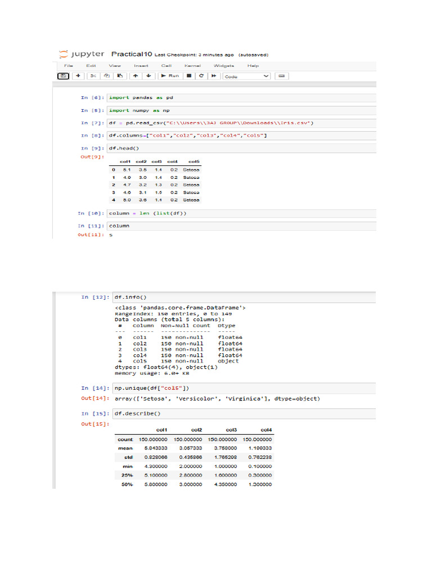Restart the kernel icon
432x576 pixels.
tap(201, 76)
